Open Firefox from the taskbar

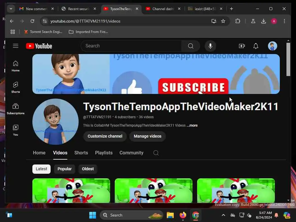[183, 215]
